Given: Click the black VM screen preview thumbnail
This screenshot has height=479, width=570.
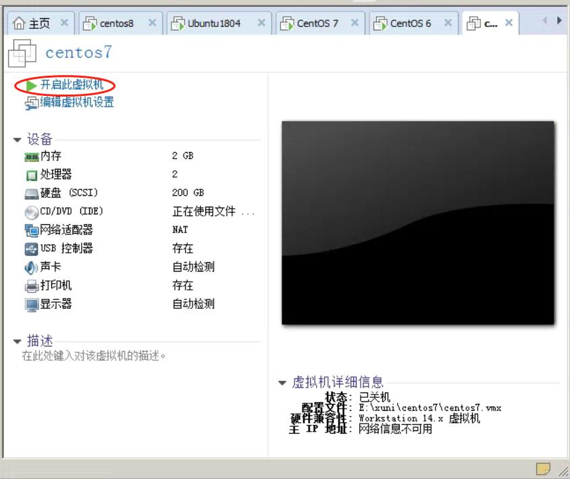Looking at the screenshot, I should click(x=418, y=223).
